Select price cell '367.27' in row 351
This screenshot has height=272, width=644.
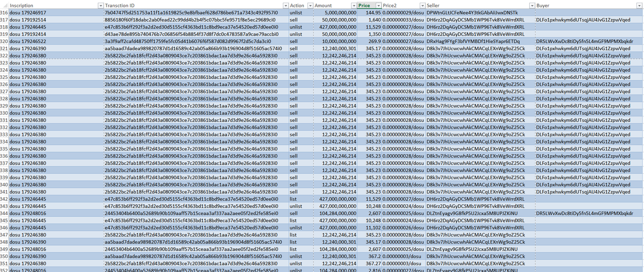tap(370, 263)
